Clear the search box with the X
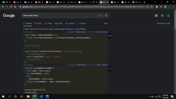 tap(100, 15)
